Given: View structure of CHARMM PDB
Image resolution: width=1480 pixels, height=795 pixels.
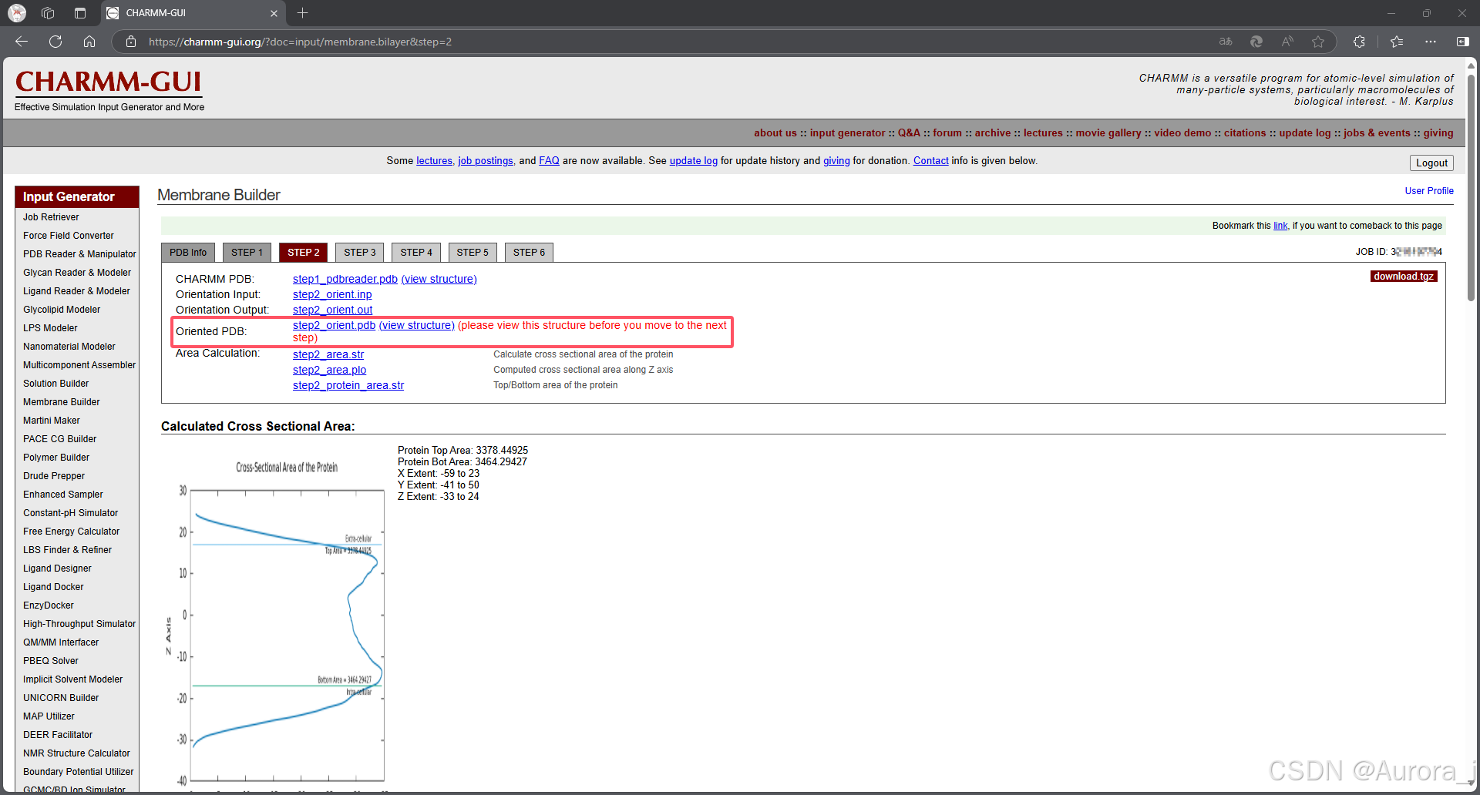Looking at the screenshot, I should click(x=439, y=279).
